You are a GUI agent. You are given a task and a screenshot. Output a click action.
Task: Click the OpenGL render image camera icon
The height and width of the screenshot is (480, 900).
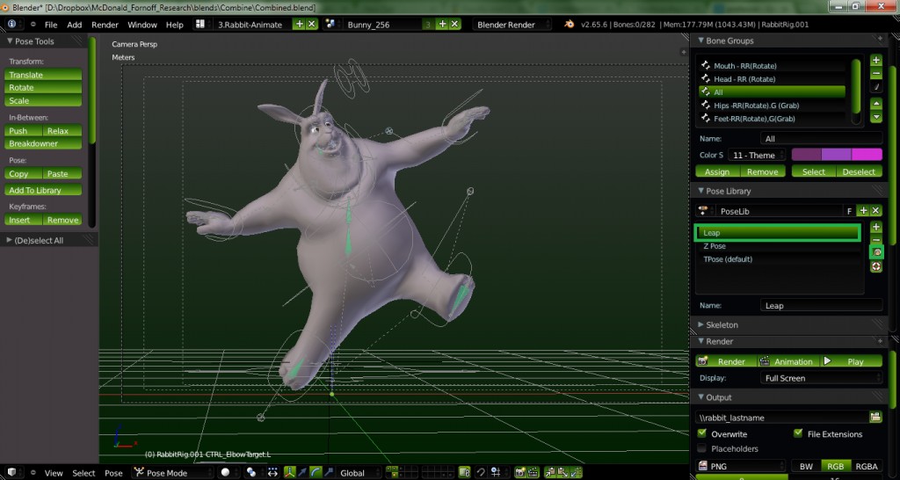[x=520, y=473]
